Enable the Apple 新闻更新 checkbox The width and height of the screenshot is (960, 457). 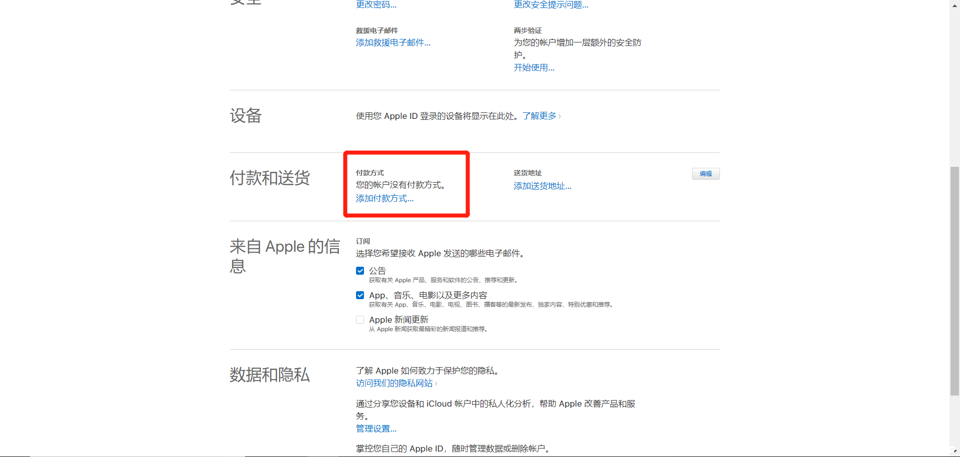pyautogui.click(x=360, y=320)
